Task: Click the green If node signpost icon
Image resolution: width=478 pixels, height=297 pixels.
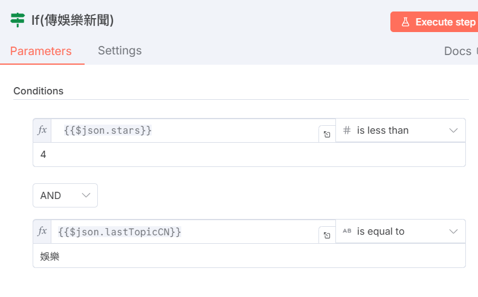Action: (18, 20)
